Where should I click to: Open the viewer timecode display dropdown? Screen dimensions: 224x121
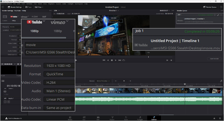pos(165,11)
